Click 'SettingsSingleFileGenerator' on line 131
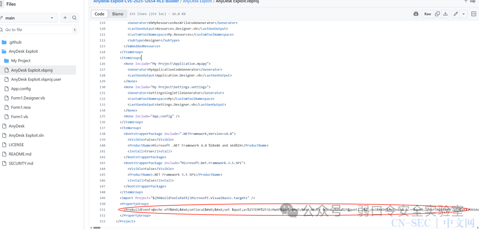The width and height of the screenshot is (479, 230). (x=175, y=93)
